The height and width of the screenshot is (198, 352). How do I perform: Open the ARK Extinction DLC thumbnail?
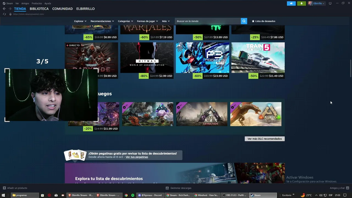coord(202,114)
